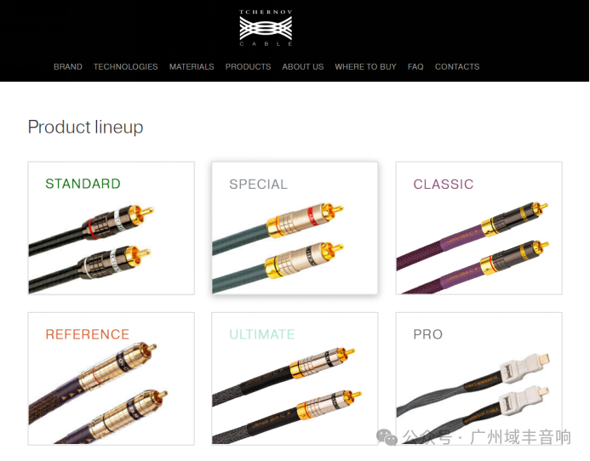Open the PRODUCTS navigation item

click(248, 67)
